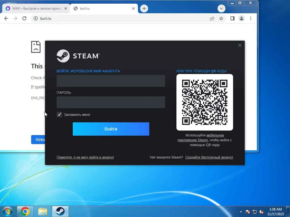Open 'Помогите, я не могу войти в аккаунт' link
Viewport: 290px width, 217px height.
point(85,157)
